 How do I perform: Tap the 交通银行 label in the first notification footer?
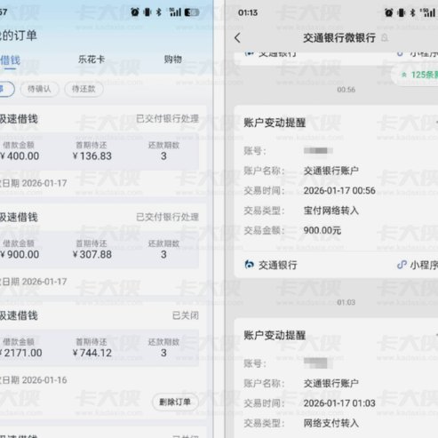[278, 265]
